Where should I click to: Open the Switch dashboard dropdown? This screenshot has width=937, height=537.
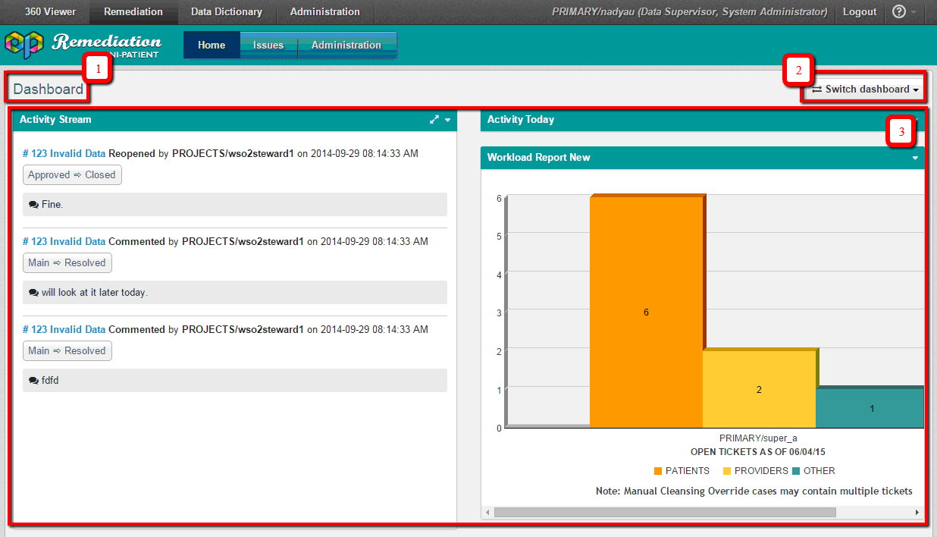click(x=865, y=89)
